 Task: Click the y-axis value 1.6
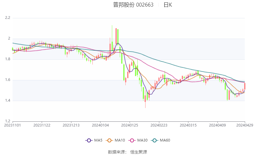[x=7, y=80]
